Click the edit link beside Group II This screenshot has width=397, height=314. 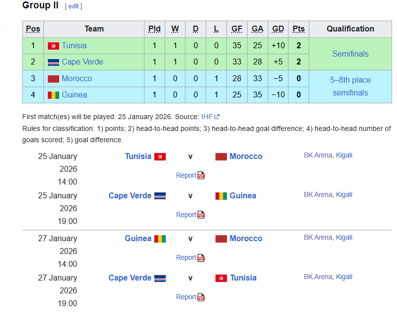click(73, 6)
